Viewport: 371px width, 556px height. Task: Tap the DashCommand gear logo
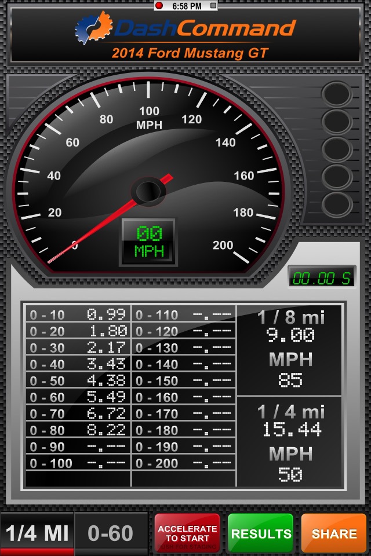[93, 27]
